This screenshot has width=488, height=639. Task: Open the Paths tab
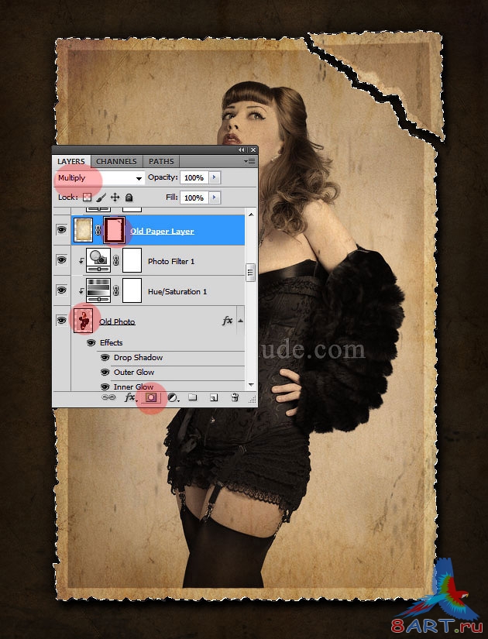click(x=161, y=161)
